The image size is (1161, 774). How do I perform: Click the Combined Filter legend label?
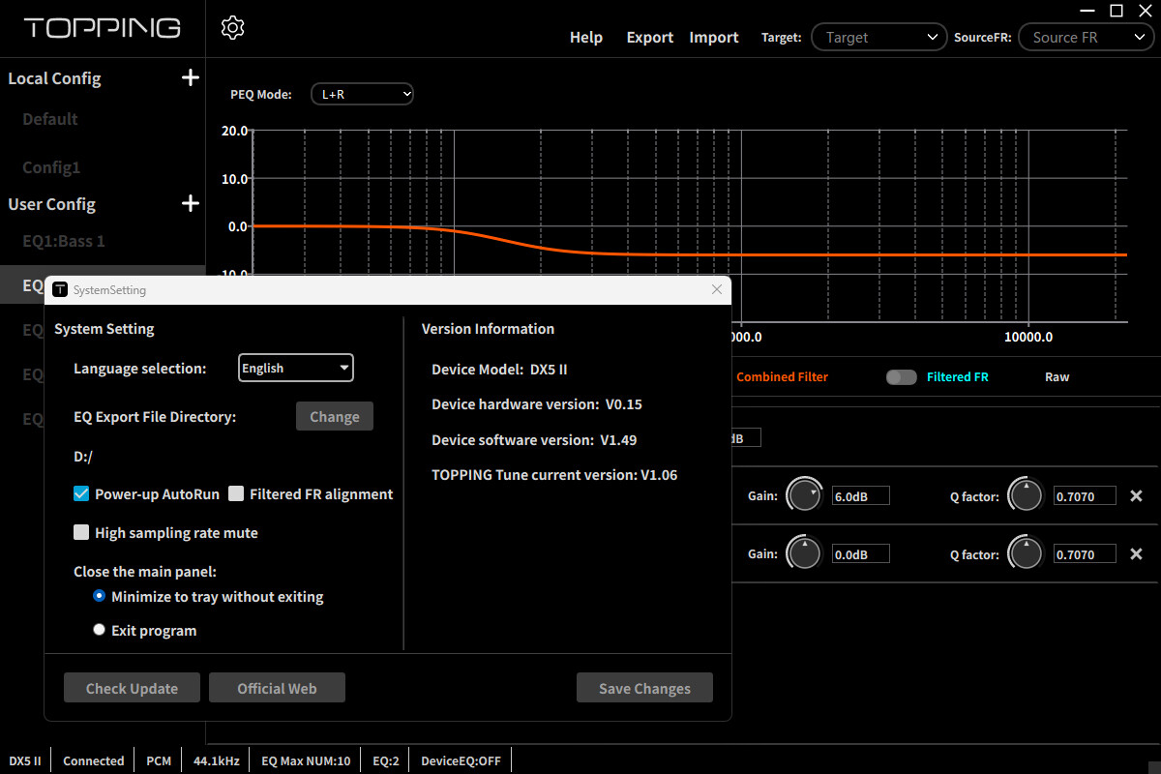pyautogui.click(x=782, y=377)
